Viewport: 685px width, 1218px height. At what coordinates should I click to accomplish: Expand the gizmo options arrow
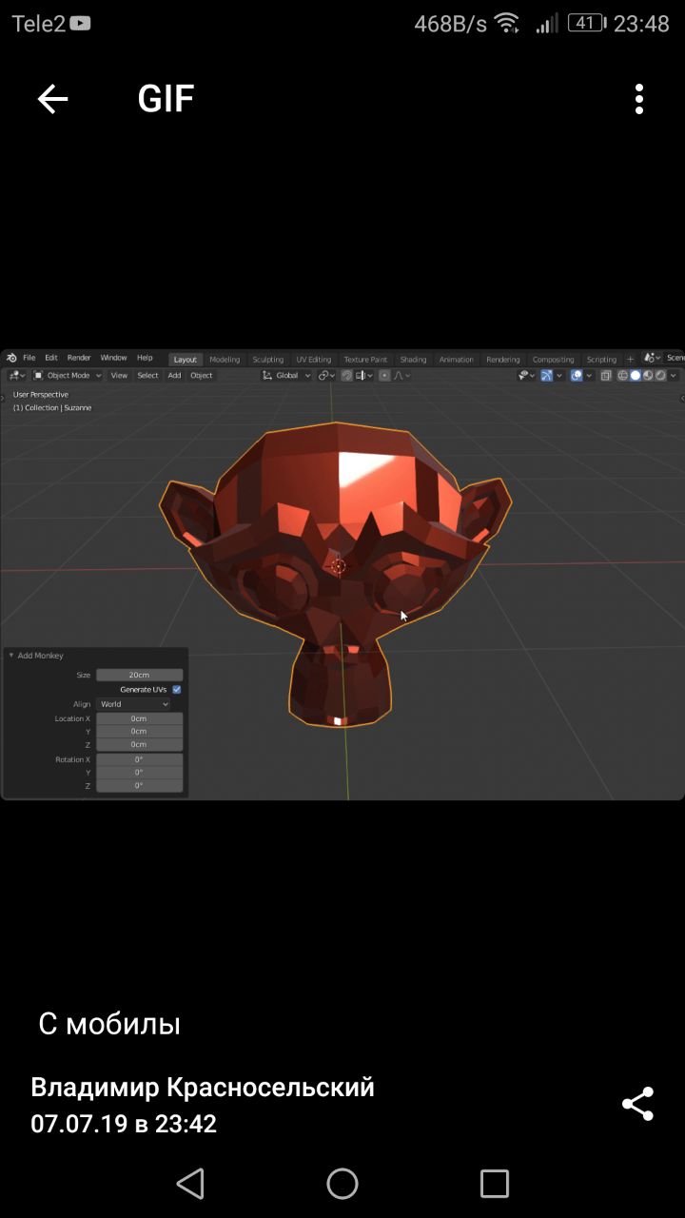pyautogui.click(x=559, y=376)
